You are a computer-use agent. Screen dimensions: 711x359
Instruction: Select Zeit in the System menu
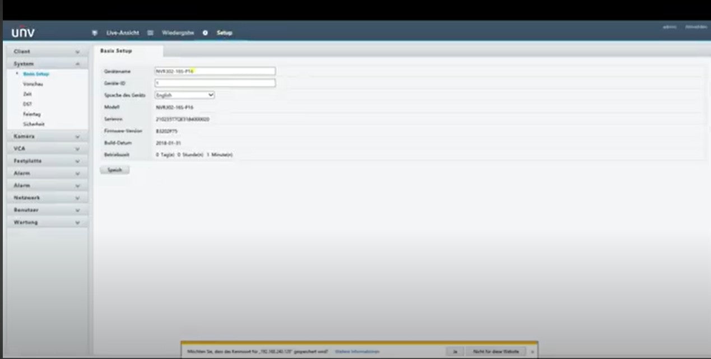(27, 94)
